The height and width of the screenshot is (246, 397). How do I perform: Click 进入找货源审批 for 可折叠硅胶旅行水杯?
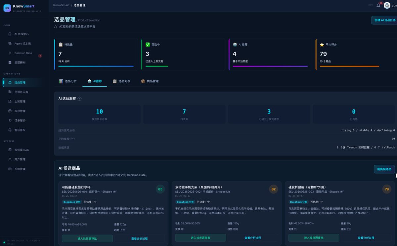pos(87,238)
